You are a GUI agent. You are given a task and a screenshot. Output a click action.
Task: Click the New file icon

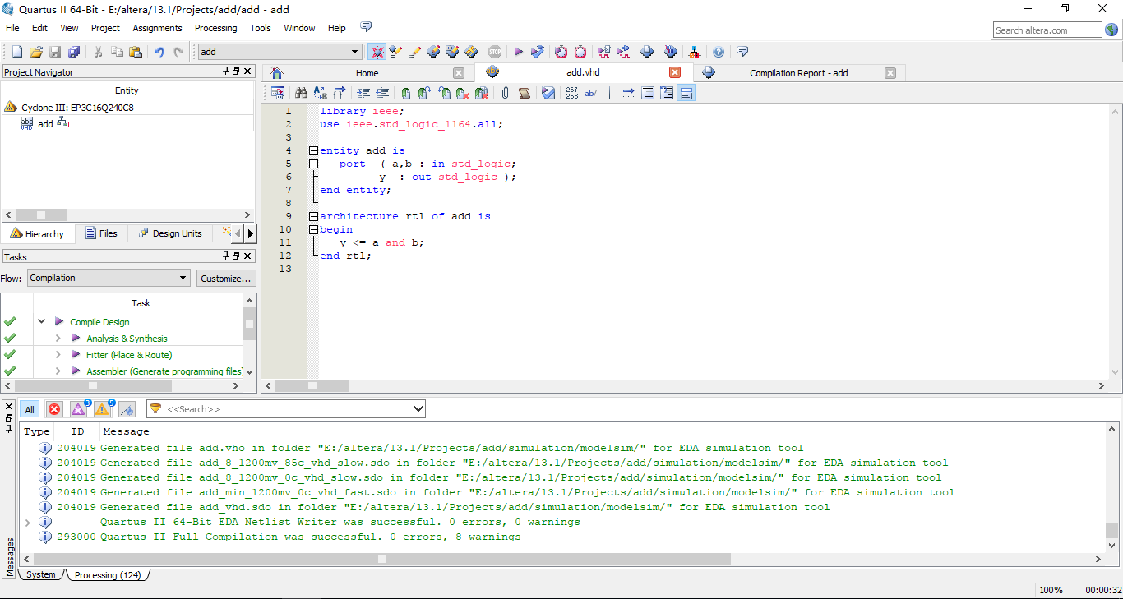coord(16,52)
